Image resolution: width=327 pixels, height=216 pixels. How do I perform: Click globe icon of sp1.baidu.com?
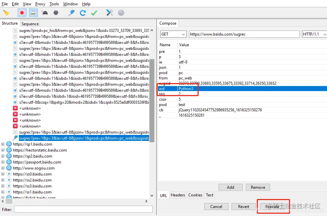point(9,144)
